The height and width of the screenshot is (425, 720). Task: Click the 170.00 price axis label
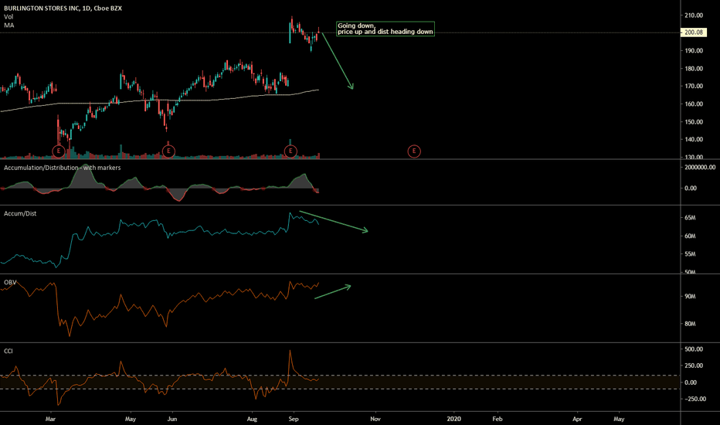click(694, 86)
